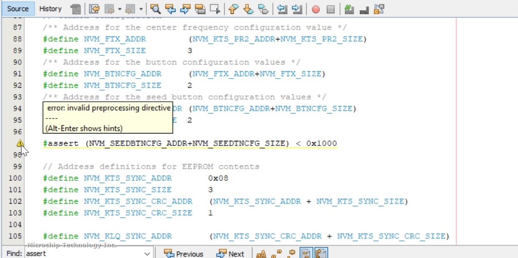Shift line left with the toolbar icon
Screen dimensions: 518x258
pos(282,9)
